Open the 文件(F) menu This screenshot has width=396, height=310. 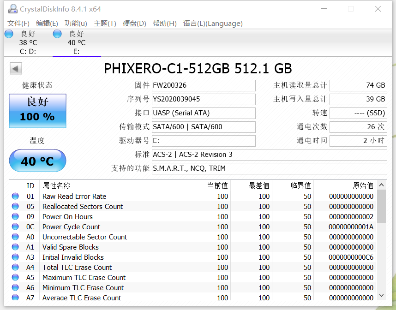18,24
